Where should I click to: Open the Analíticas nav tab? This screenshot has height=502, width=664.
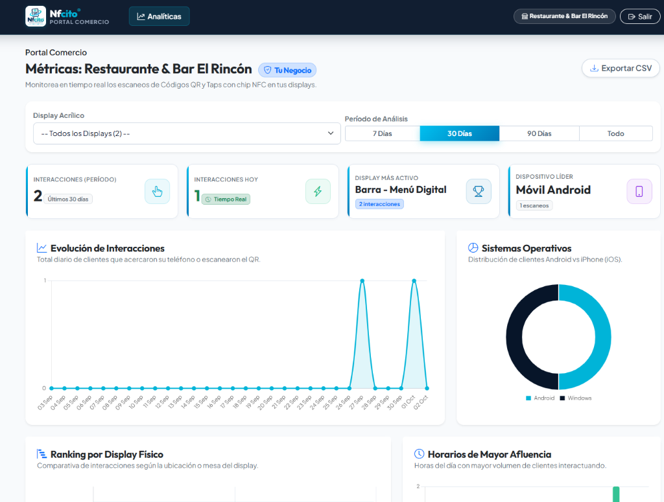coord(160,16)
